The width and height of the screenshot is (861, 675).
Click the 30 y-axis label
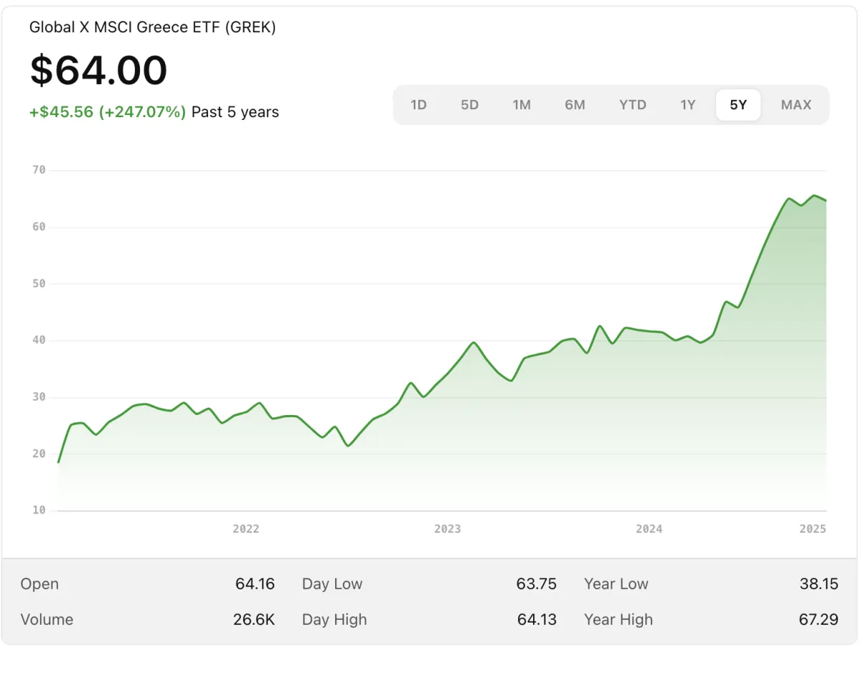tap(39, 397)
